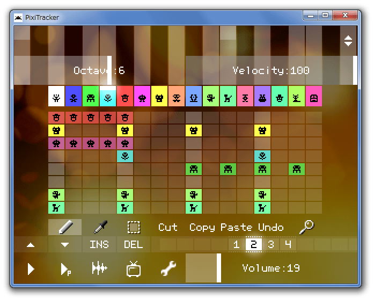Image resolution: width=374 pixels, height=298 pixels.
Task: Select the blue instrument in the palette
Action: pyautogui.click(x=74, y=96)
